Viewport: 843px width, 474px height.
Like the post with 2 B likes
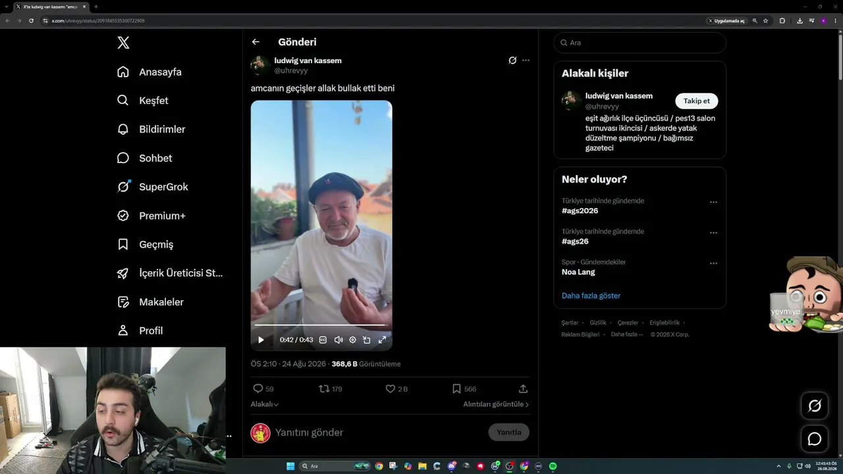tap(396, 389)
